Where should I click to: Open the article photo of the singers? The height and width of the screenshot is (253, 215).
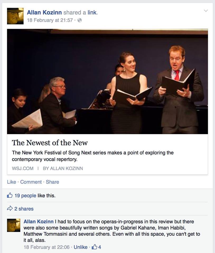107,81
